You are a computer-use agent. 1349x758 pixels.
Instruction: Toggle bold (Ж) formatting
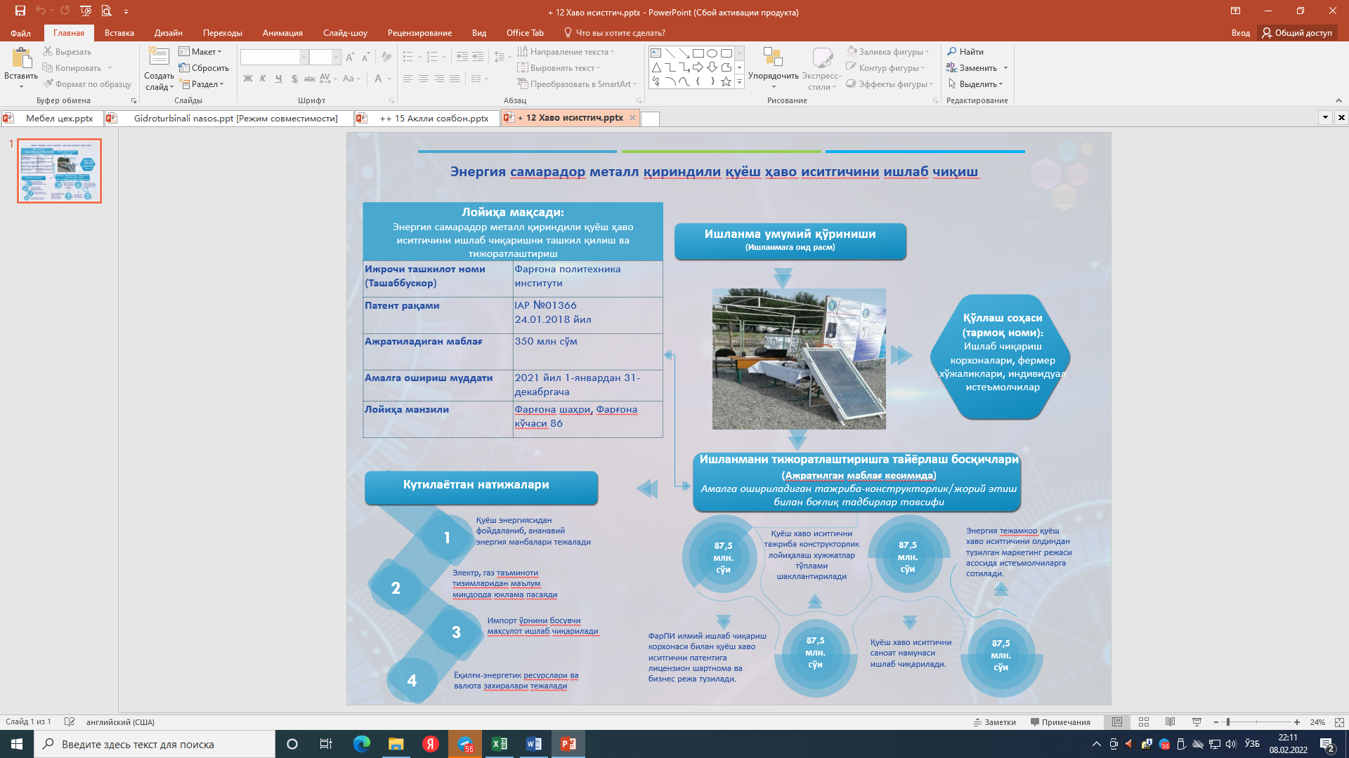coord(247,79)
